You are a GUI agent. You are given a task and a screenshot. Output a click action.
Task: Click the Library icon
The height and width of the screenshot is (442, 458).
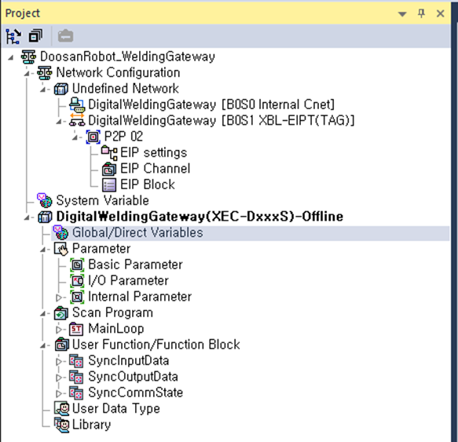(61, 425)
